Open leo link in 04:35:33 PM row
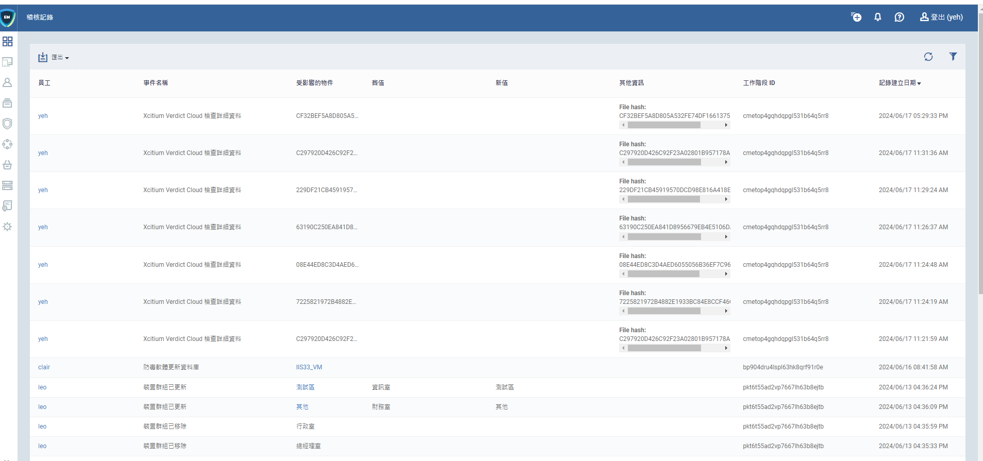The height and width of the screenshot is (461, 983). point(42,446)
